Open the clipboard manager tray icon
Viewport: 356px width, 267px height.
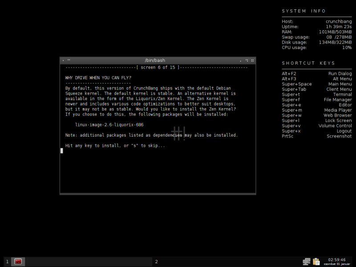click(316, 262)
